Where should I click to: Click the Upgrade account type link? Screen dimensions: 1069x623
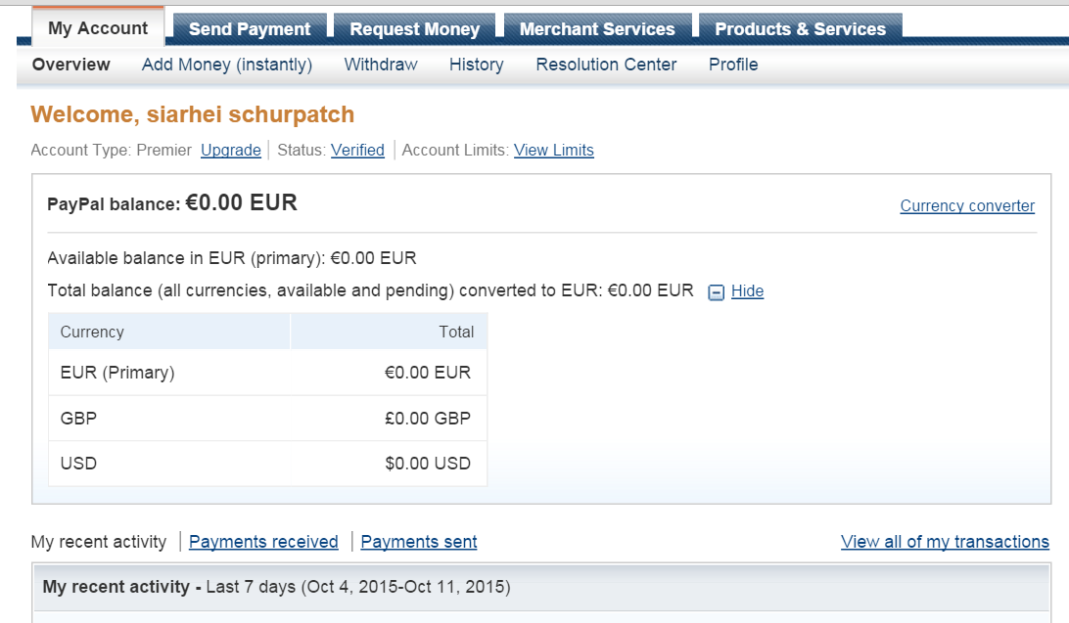pos(231,151)
